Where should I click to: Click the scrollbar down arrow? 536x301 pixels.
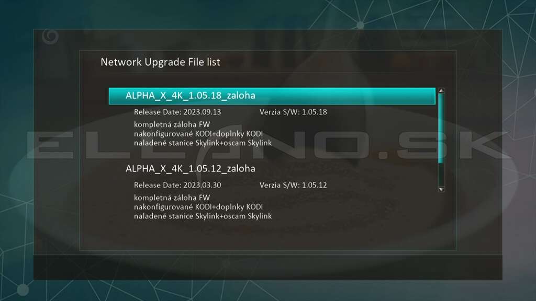(441, 189)
